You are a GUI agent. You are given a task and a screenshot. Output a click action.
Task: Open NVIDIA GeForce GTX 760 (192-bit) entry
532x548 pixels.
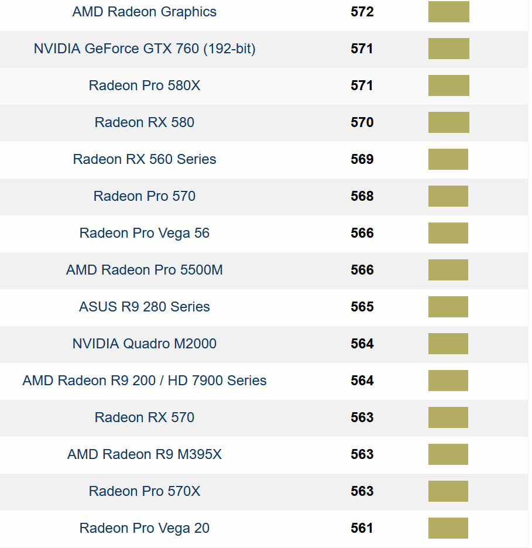[144, 49]
